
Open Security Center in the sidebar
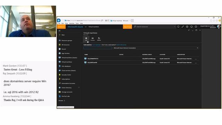tap(65, 75)
